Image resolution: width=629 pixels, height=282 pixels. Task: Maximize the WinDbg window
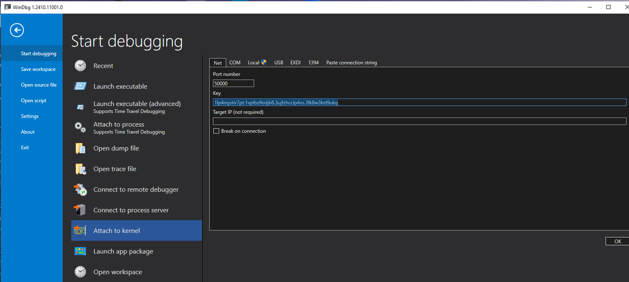click(608, 7)
